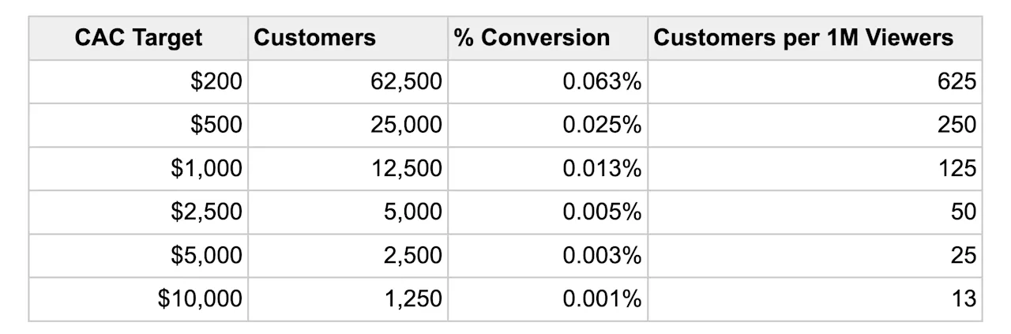
Task: Click the % Conversion header cell
Action: pyautogui.click(x=547, y=37)
